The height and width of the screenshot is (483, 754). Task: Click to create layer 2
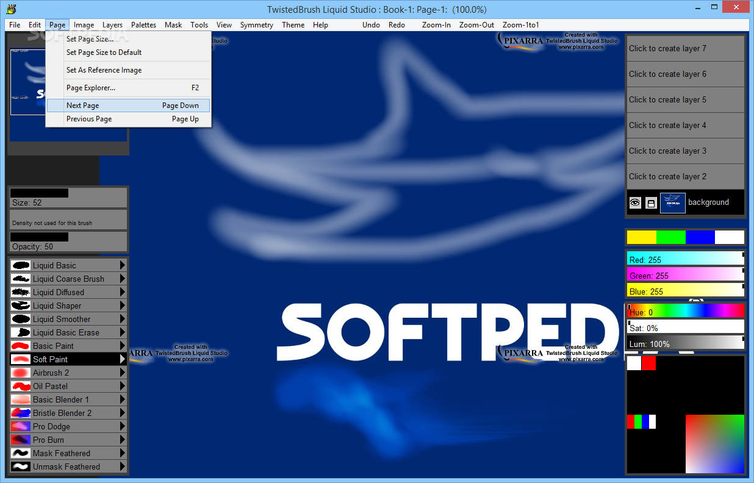(x=686, y=176)
